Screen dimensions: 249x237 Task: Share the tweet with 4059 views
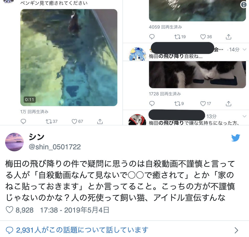(228, 37)
